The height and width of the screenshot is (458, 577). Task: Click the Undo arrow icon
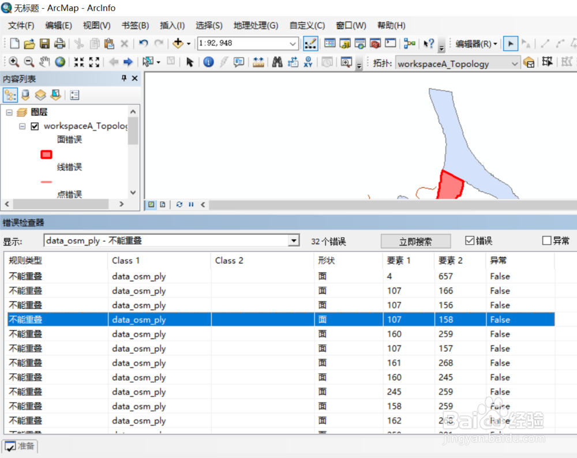[x=143, y=43]
